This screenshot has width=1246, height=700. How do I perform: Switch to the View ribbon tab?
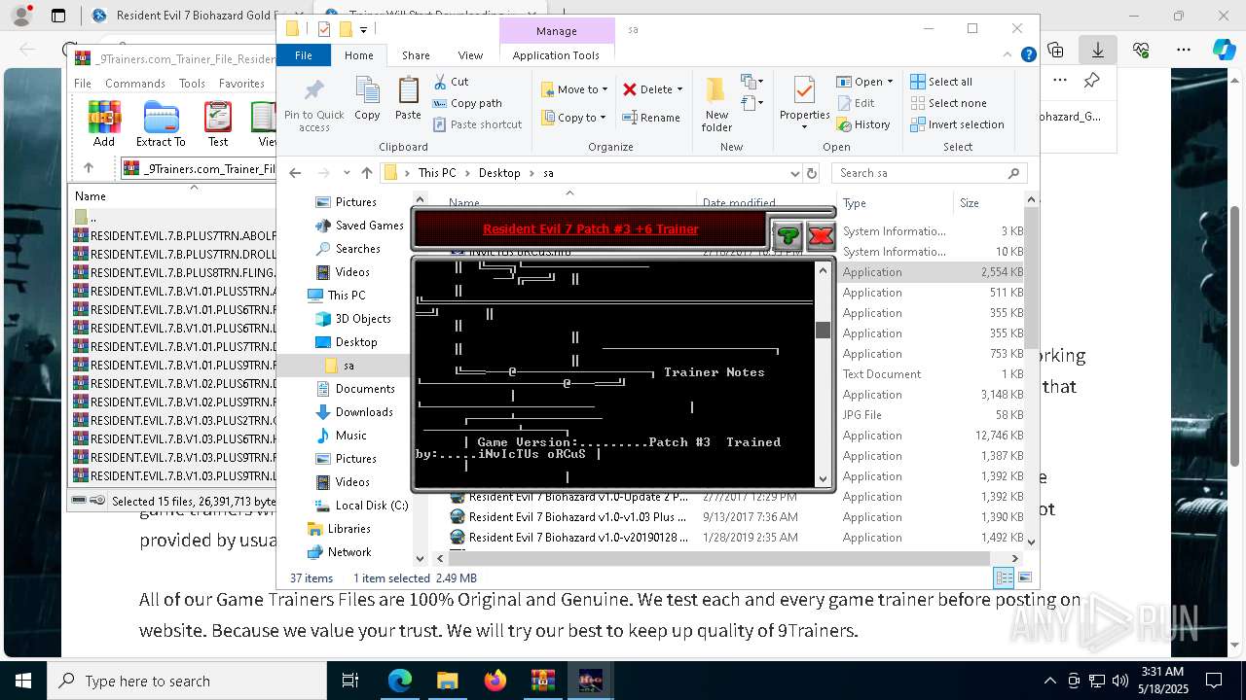pyautogui.click(x=470, y=55)
